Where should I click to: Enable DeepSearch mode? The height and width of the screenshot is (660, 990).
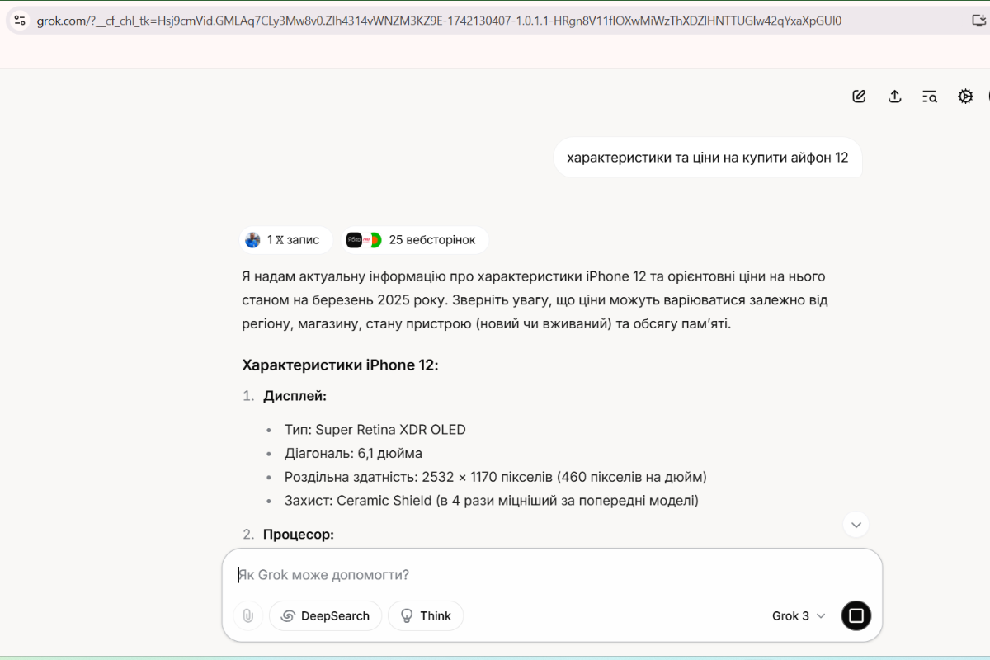(x=325, y=615)
